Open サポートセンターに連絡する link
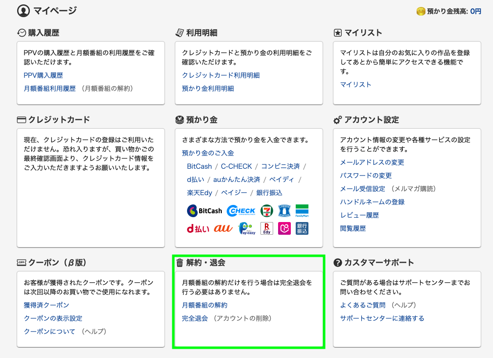This screenshot has height=358, width=493. point(382,318)
